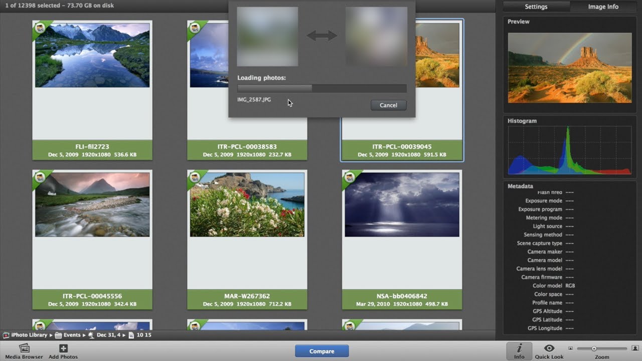Image resolution: width=642 pixels, height=361 pixels.
Task: Click the FLI-fil2723 caption label
Action: click(x=92, y=147)
